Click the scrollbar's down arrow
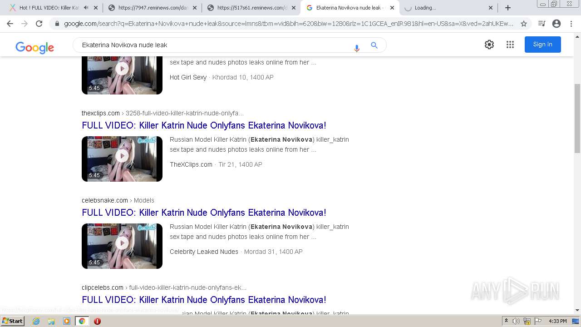Image resolution: width=581 pixels, height=327 pixels. (x=577, y=310)
